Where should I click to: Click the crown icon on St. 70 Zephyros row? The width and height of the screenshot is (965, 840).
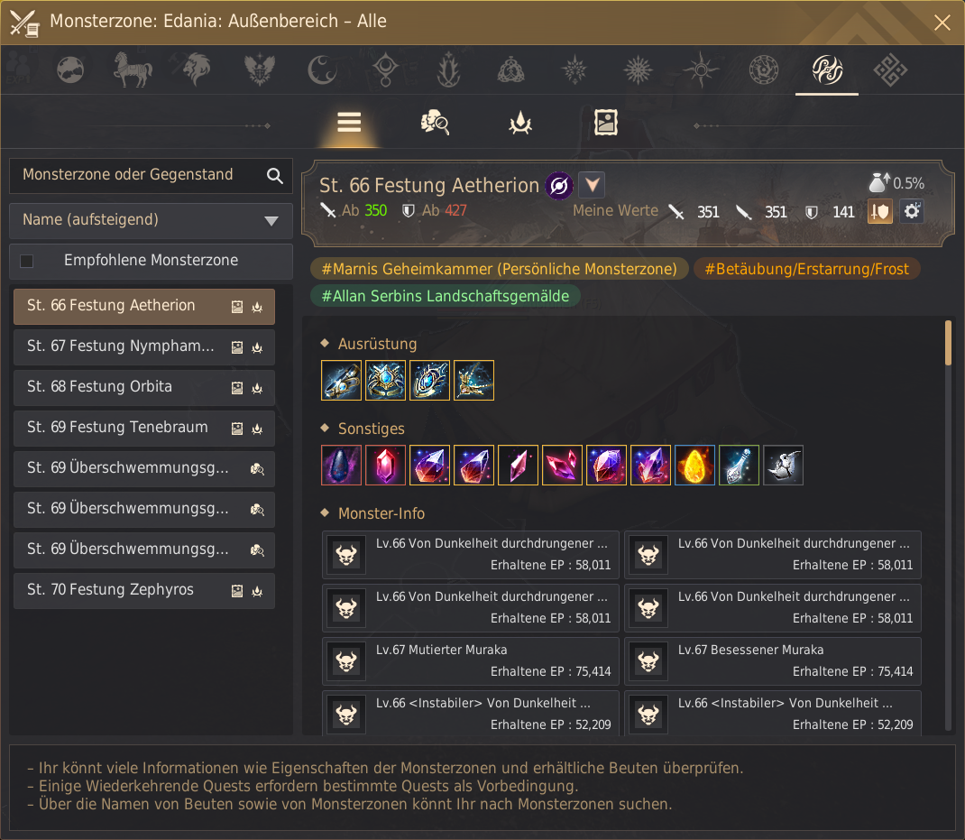tap(257, 591)
